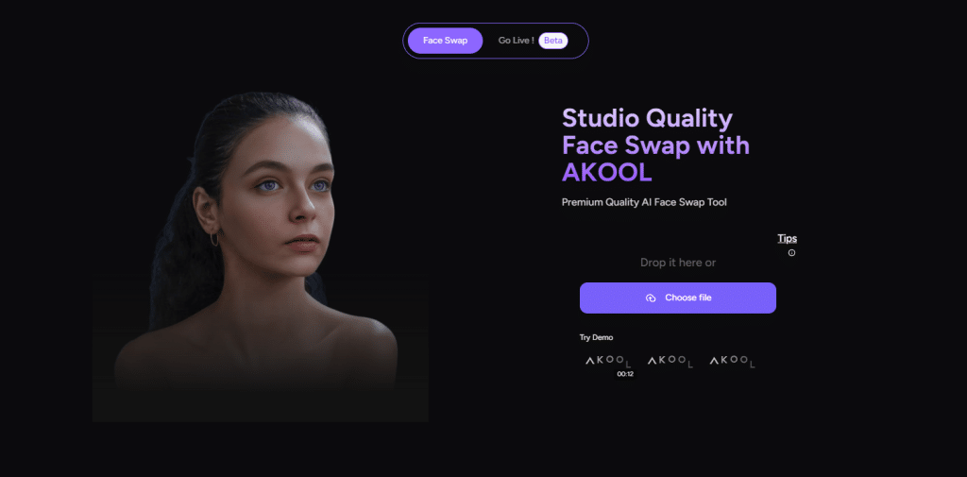Switch to the Face Swap tab
The image size is (967, 477).
point(446,41)
